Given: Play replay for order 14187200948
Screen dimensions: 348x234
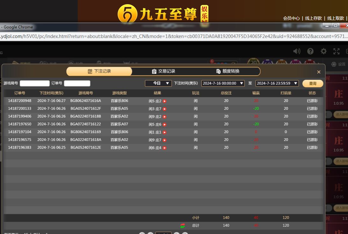Looking at the screenshot, I should 165,101.
